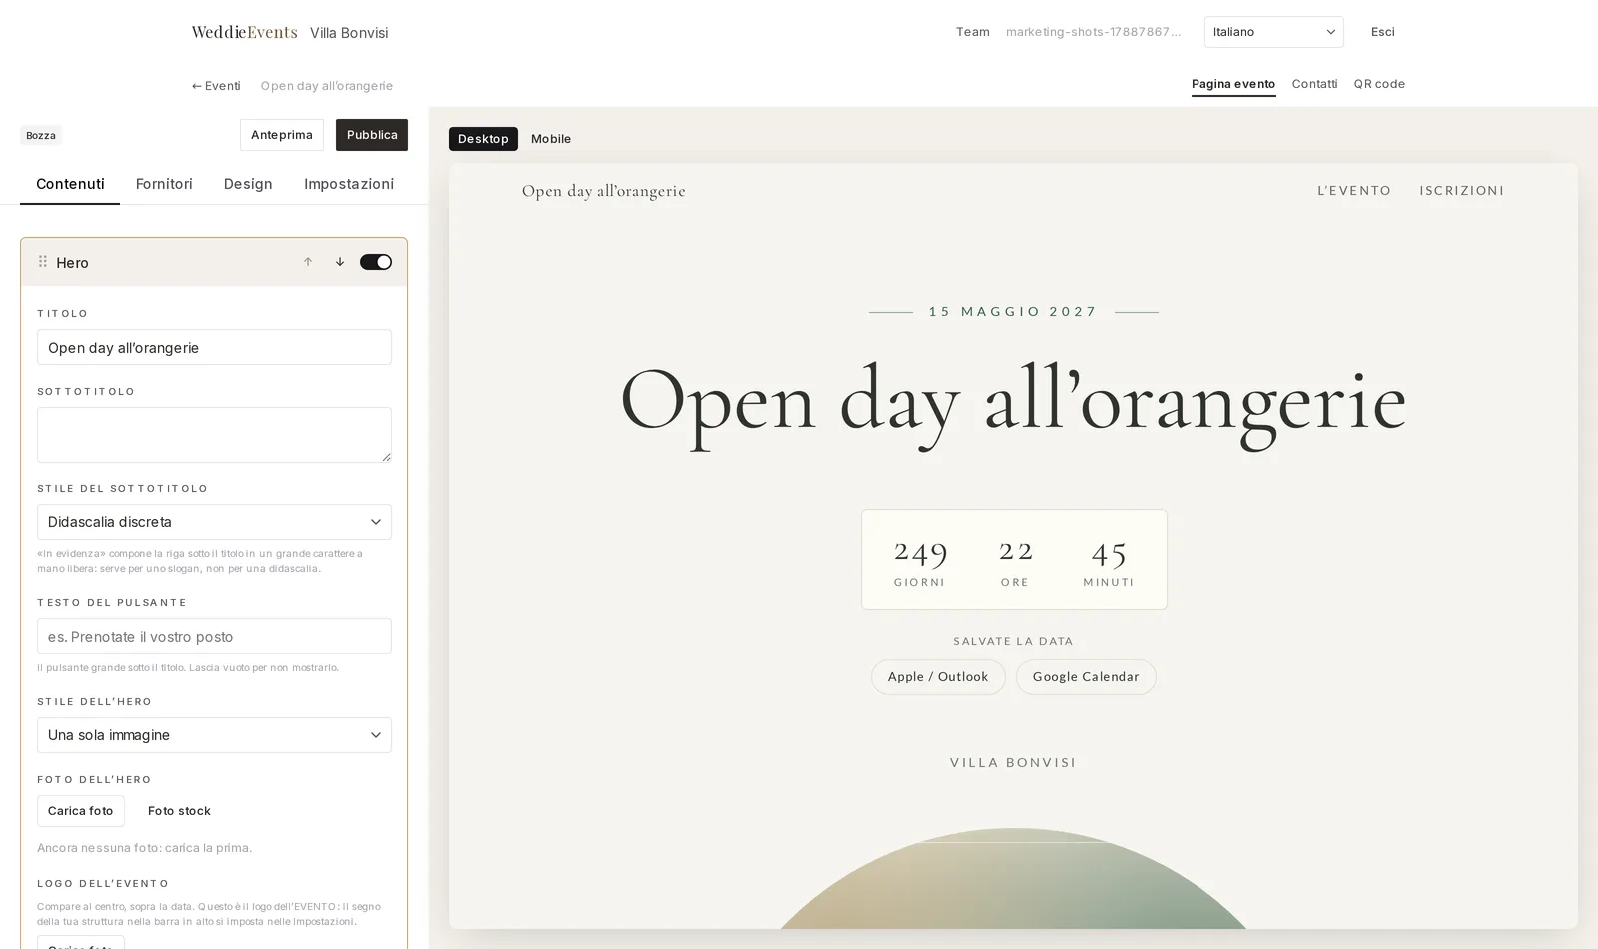1598x949 pixels.
Task: Toggle the Hero section visibility switch
Action: click(376, 262)
